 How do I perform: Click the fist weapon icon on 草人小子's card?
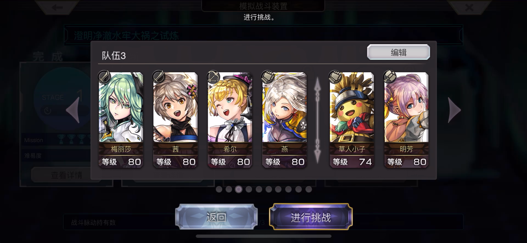pyautogui.click(x=335, y=77)
